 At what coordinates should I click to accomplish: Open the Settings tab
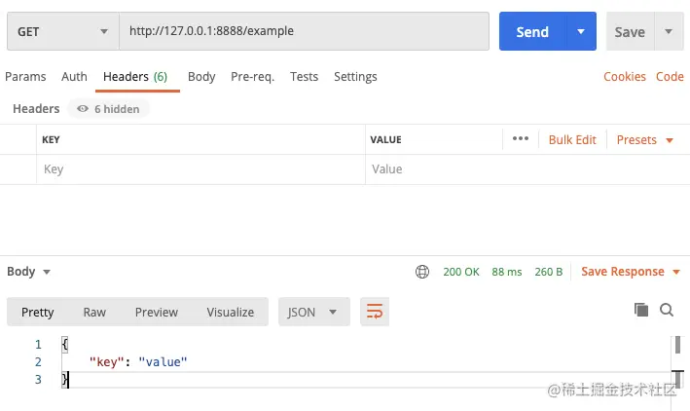click(x=355, y=77)
